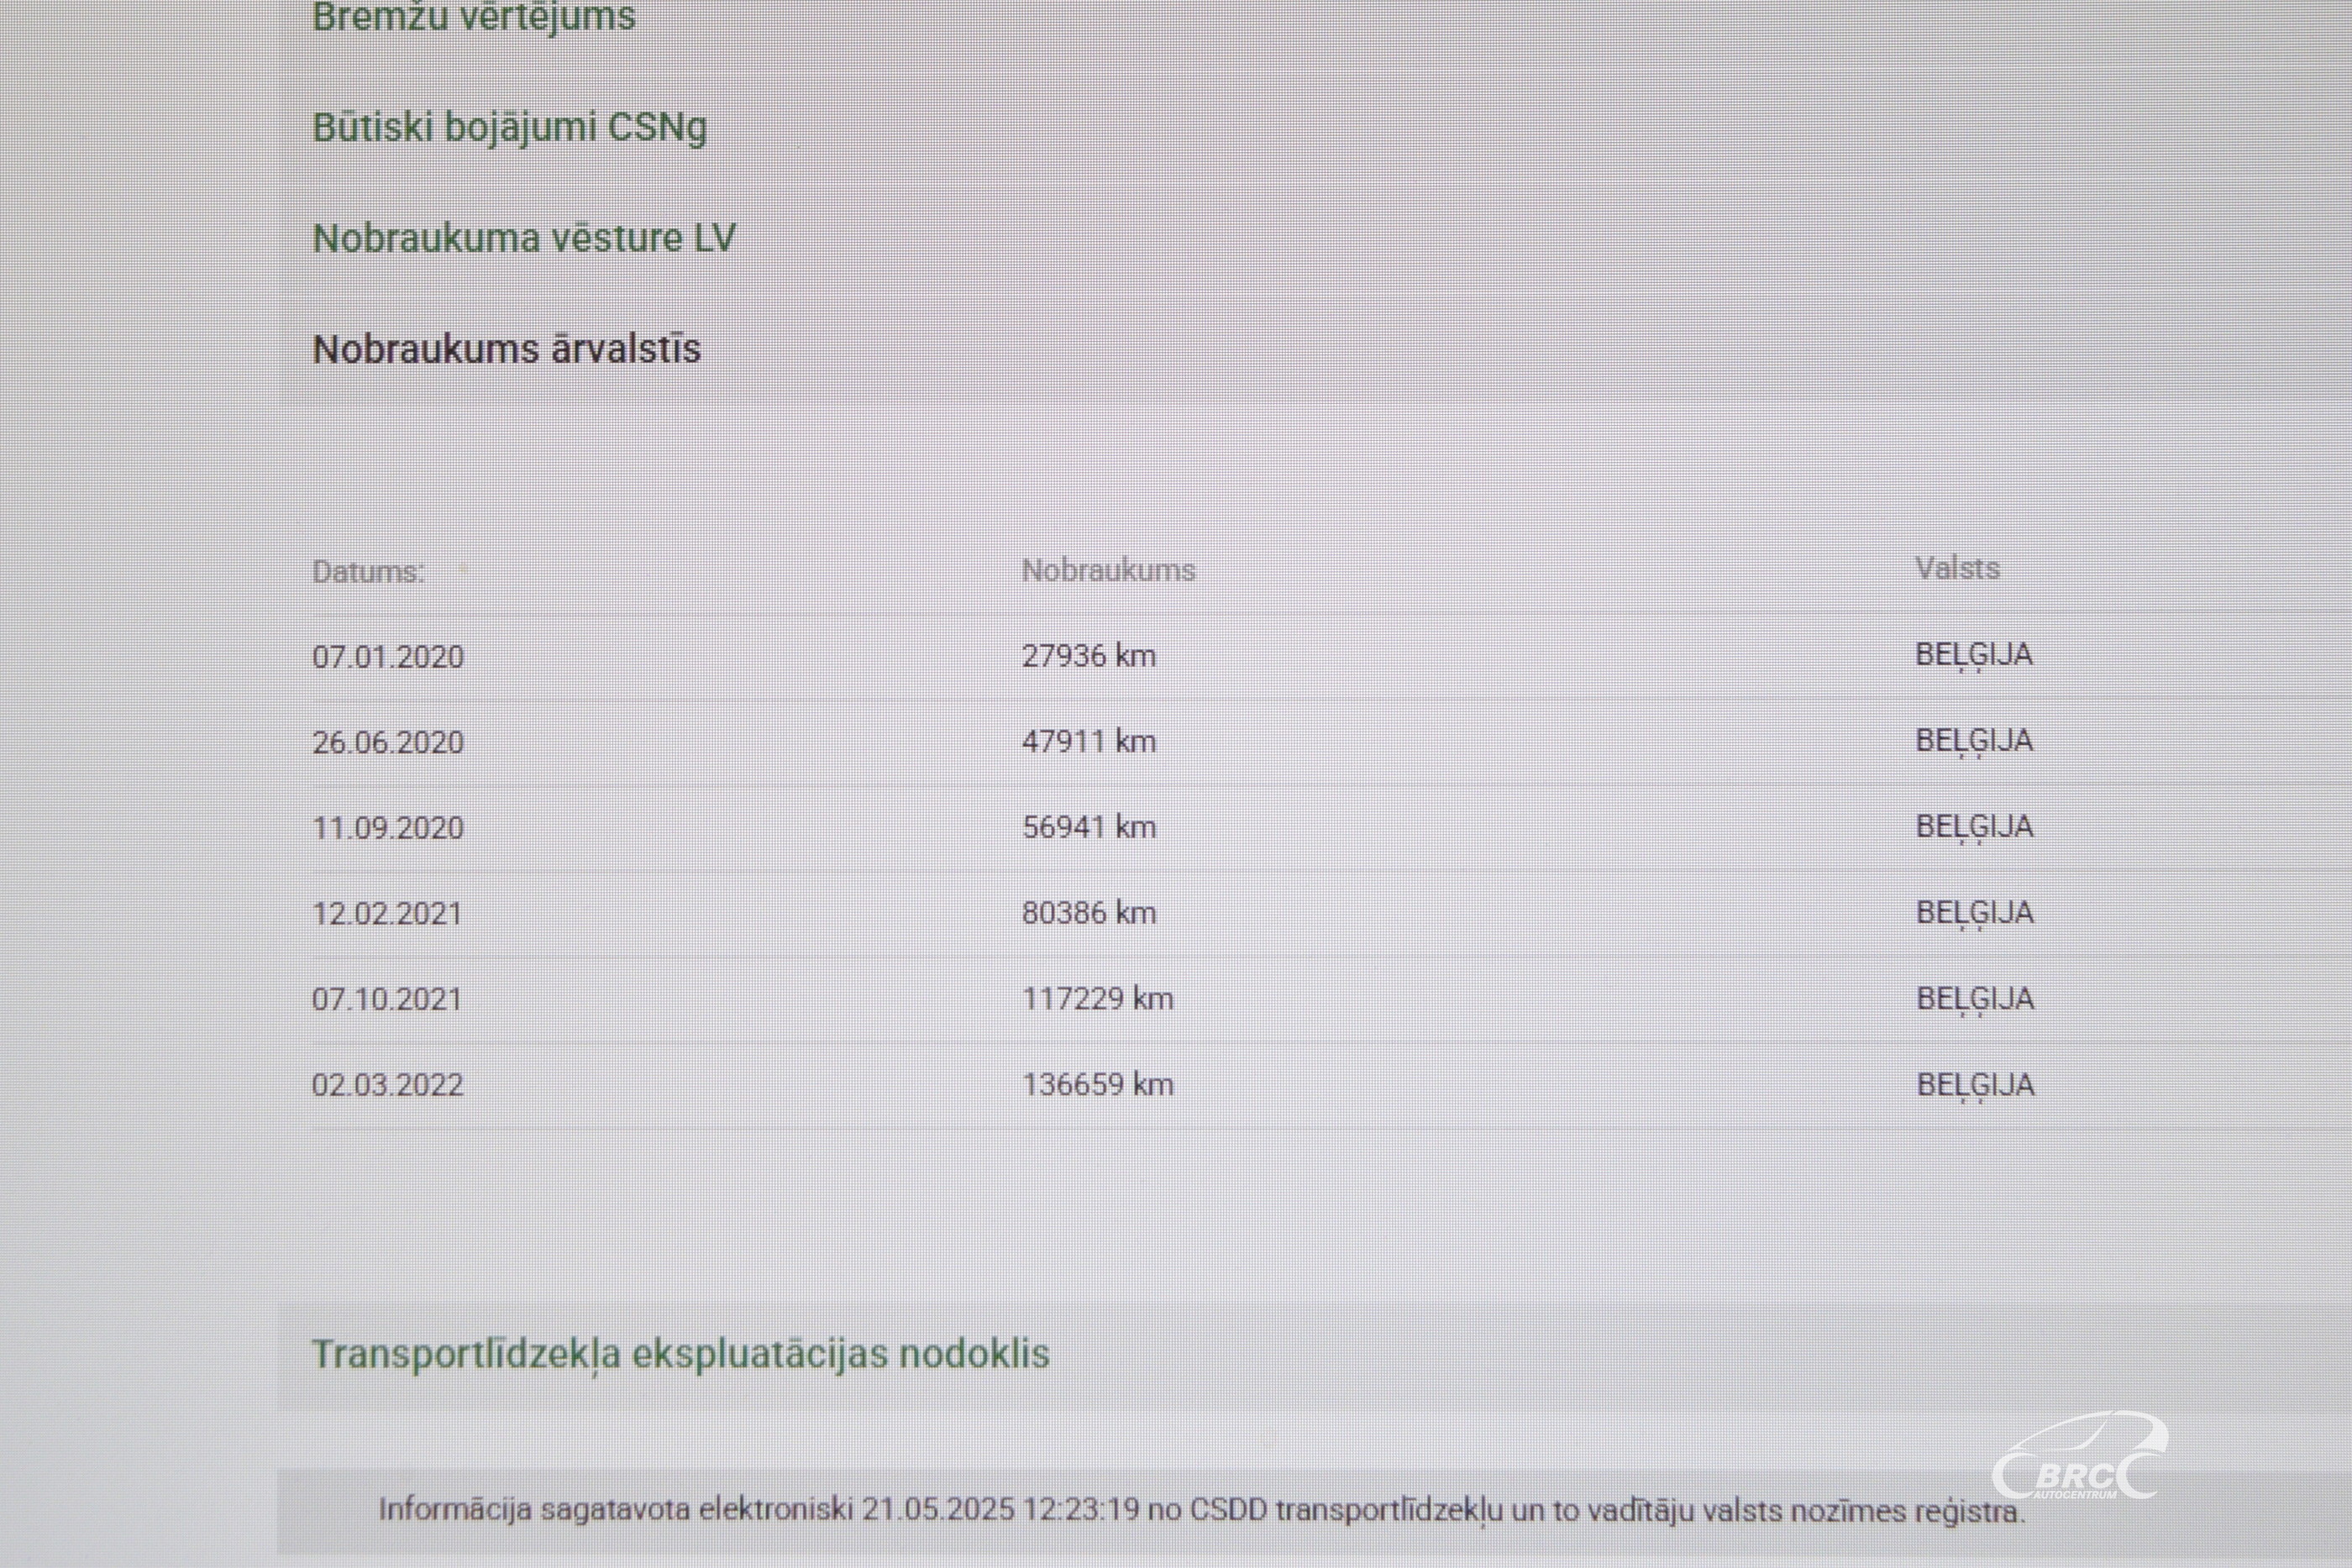
Task: Select date 11.09.2020
Action: click(x=388, y=828)
